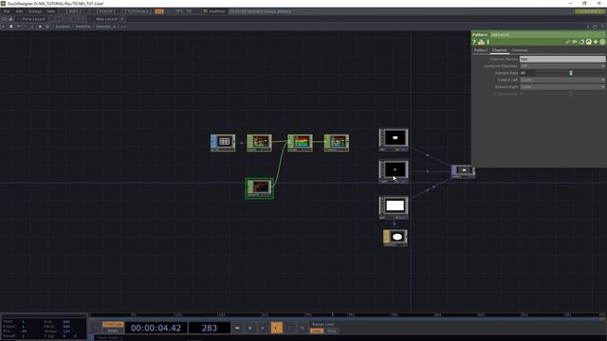Click the TimeCode button in timeline
Screen dimensions: 607x341
(113, 324)
